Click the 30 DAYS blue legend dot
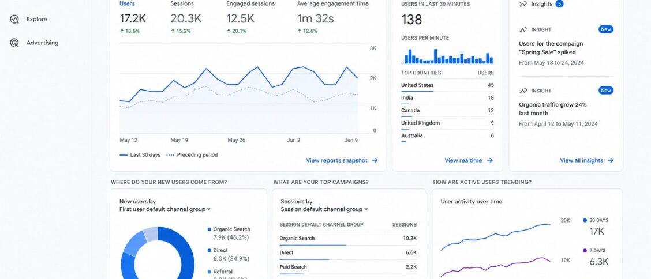 (x=585, y=221)
